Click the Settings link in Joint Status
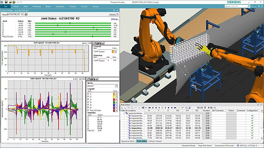This screenshot has height=148, width=264. point(115,19)
